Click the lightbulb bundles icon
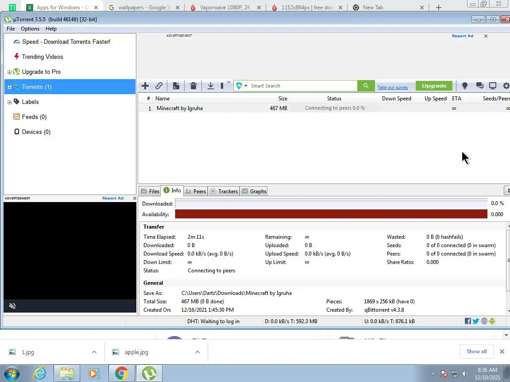 coord(464,86)
